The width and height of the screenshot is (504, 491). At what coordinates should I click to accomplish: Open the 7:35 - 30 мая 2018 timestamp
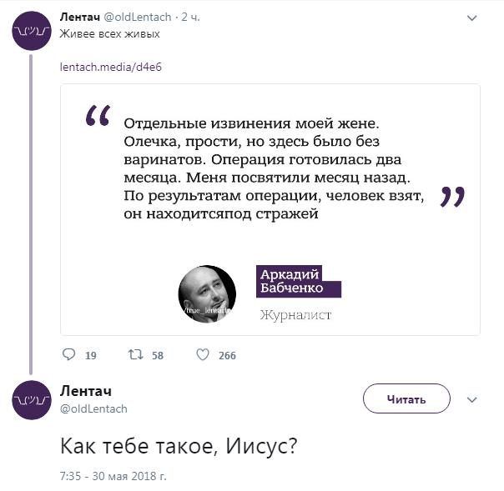click(x=113, y=476)
